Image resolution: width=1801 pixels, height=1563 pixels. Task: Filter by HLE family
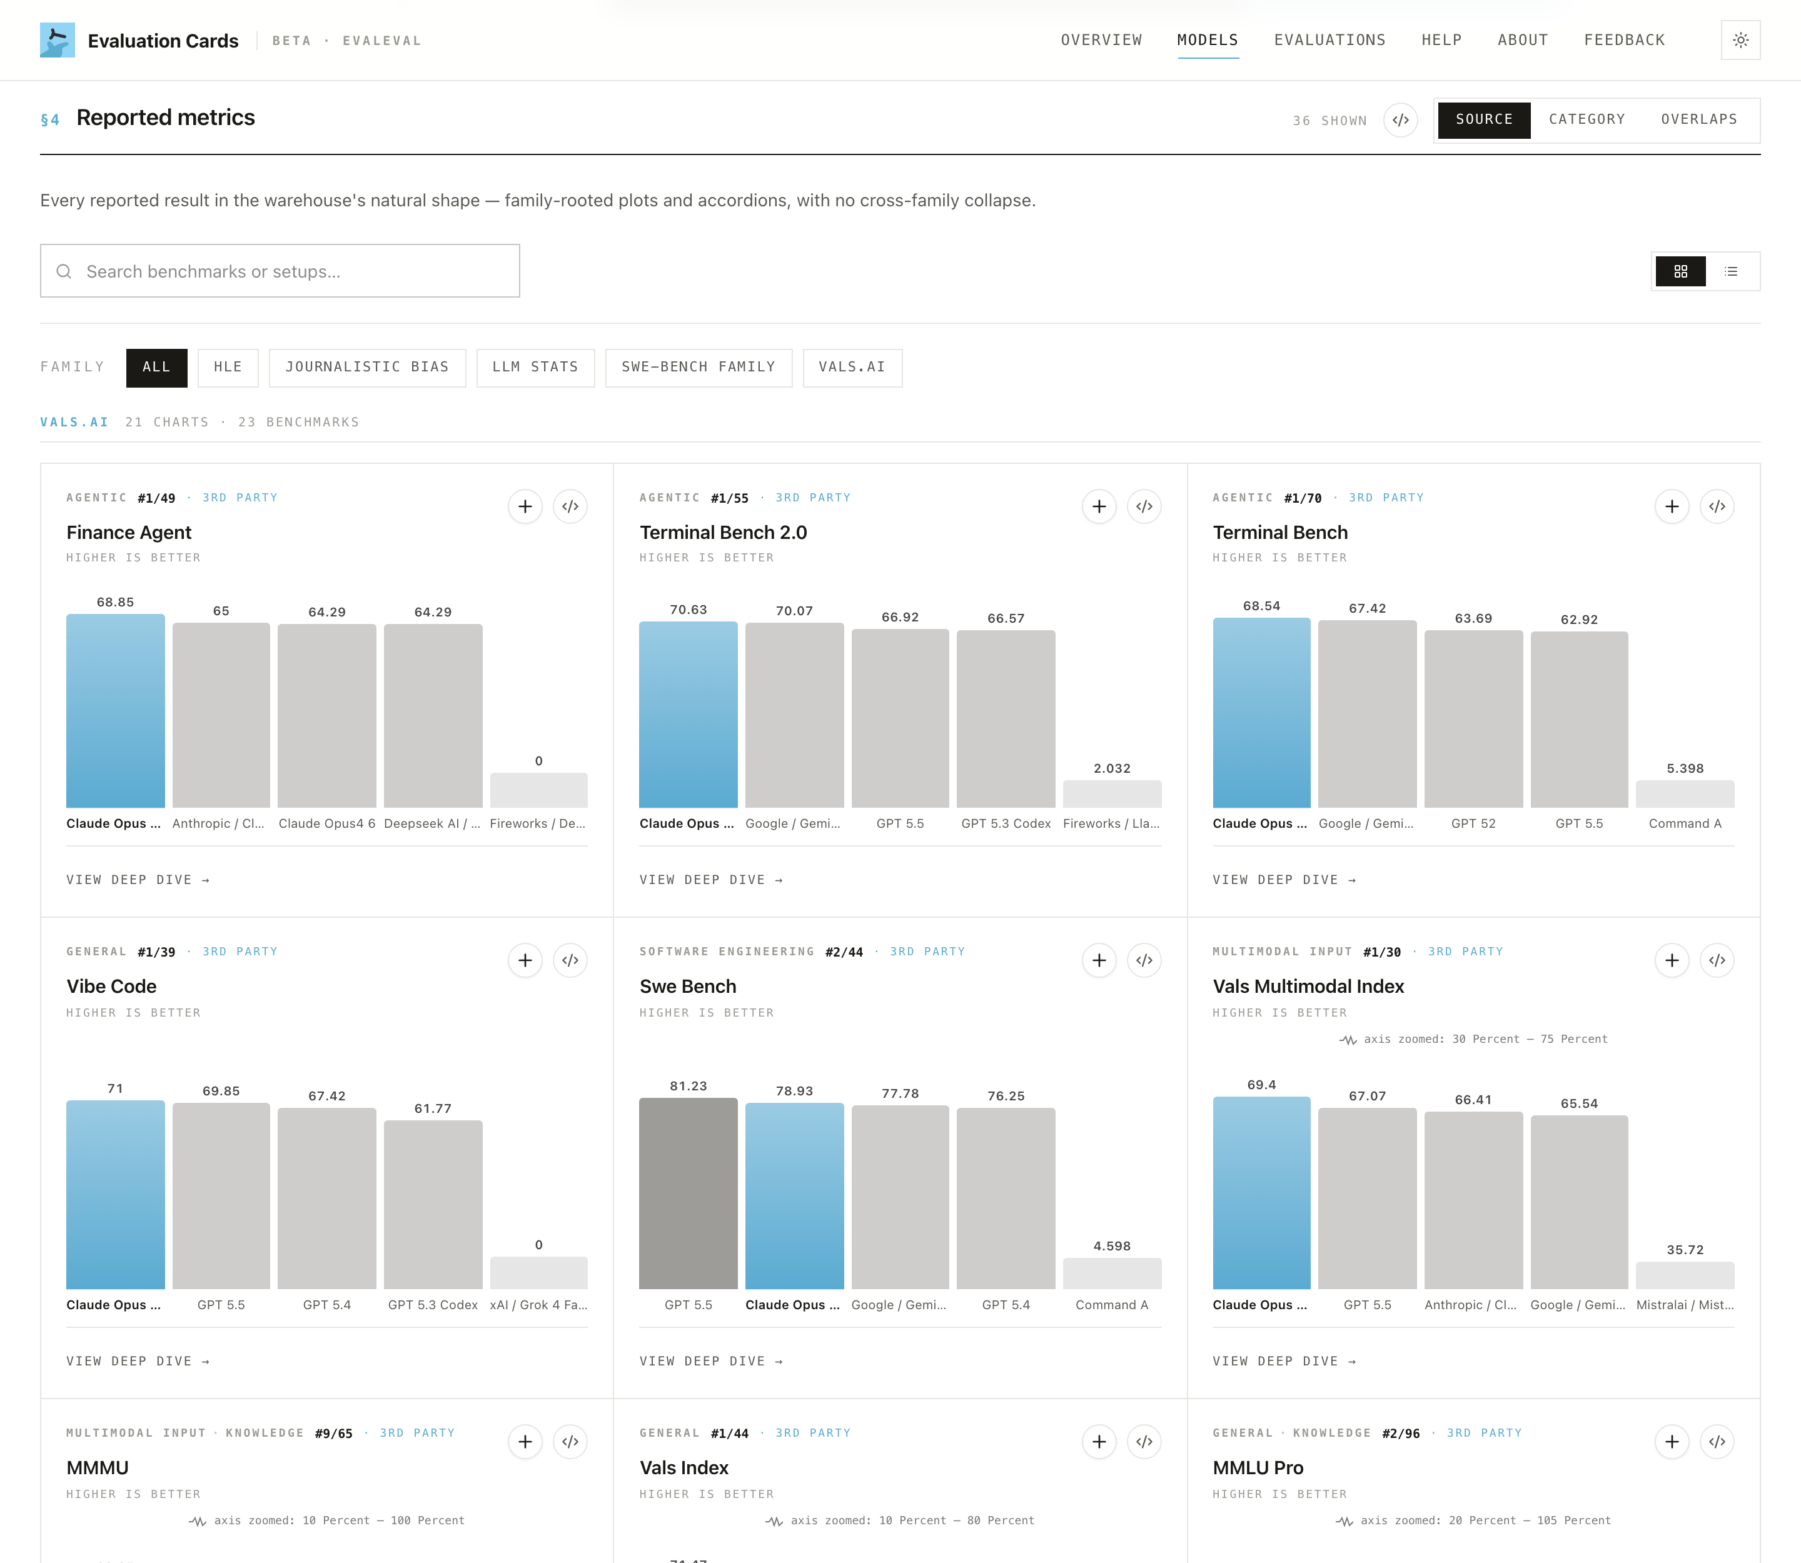click(x=228, y=367)
